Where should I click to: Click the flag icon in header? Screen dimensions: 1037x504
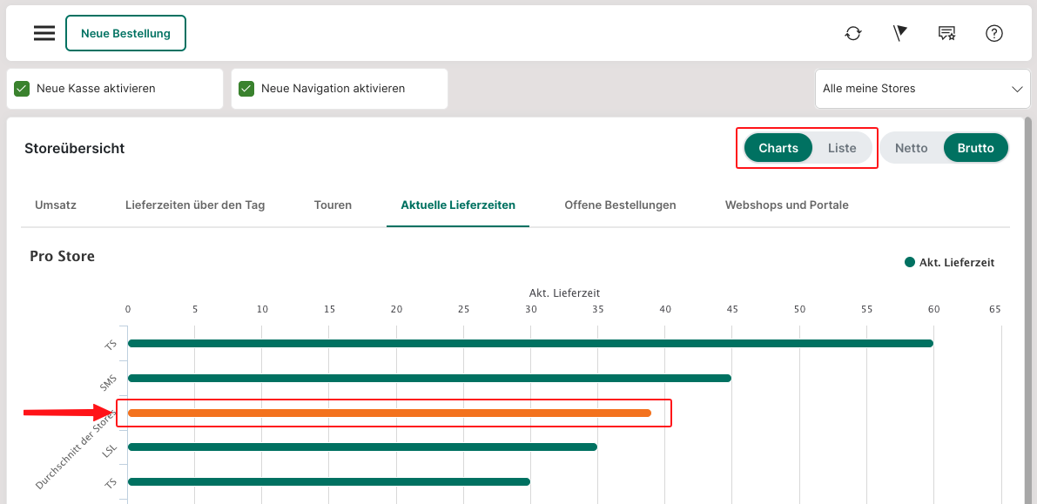900,33
